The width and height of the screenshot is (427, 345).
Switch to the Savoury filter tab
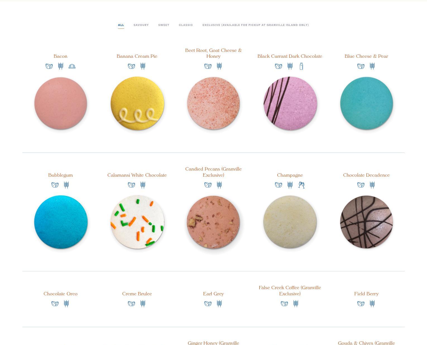pyautogui.click(x=141, y=25)
